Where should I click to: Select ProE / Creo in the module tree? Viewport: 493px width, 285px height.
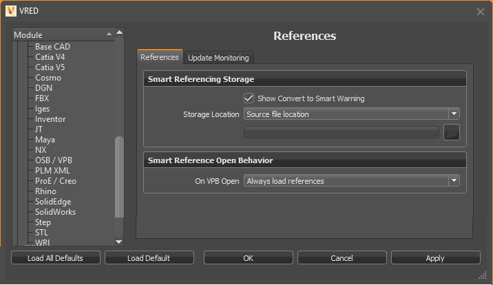click(x=56, y=181)
